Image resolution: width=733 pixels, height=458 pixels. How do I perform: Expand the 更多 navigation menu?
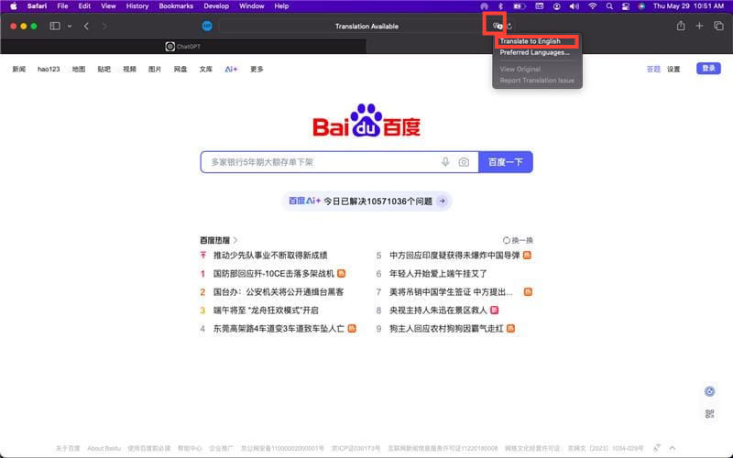pos(257,69)
